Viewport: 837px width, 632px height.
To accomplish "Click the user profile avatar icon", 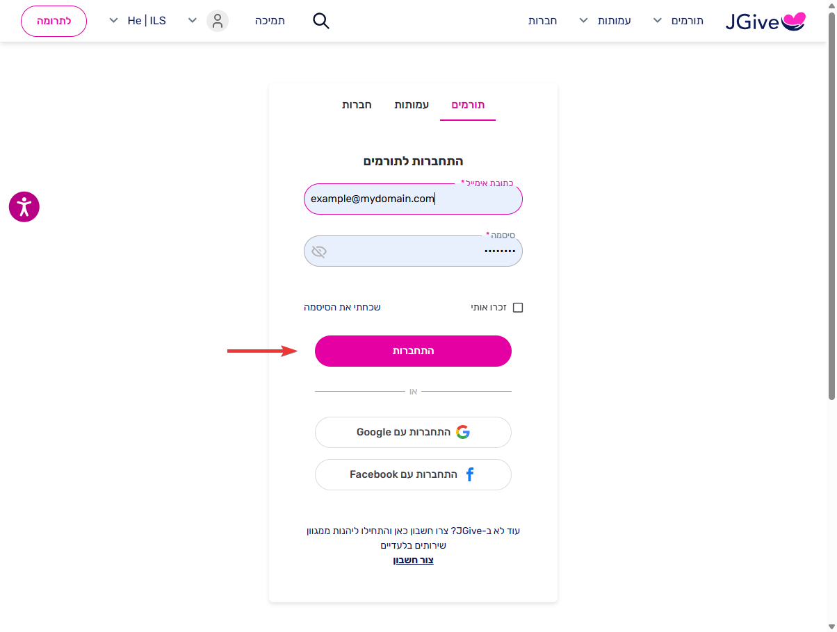I will (218, 21).
